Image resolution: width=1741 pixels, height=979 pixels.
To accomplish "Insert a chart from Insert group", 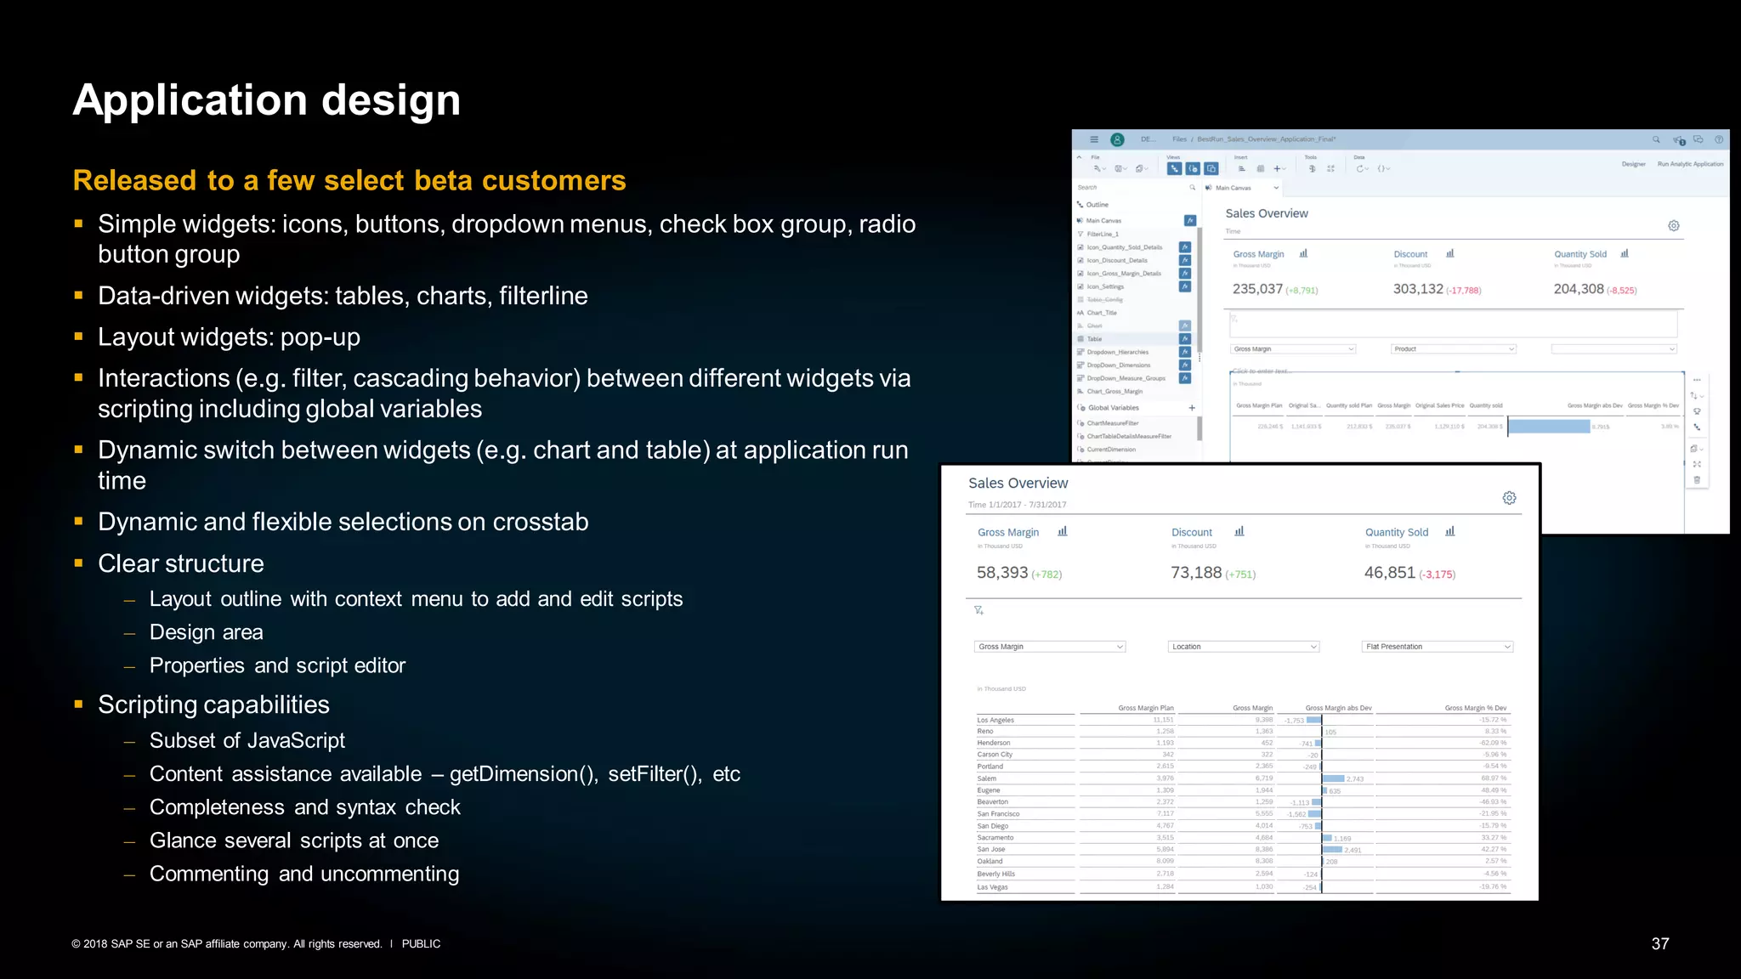I will 1242,168.
